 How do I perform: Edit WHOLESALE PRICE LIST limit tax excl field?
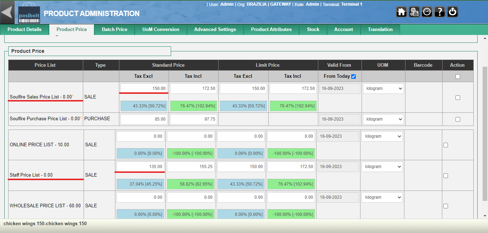pyautogui.click(x=241, y=197)
